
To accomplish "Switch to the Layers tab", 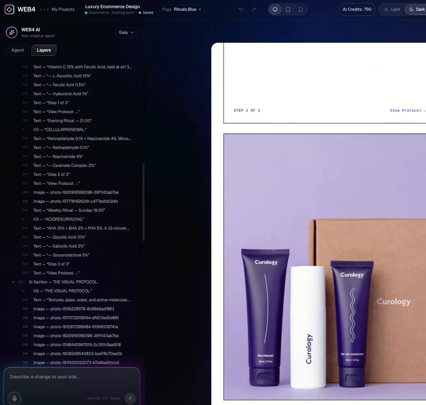I will [x=44, y=50].
